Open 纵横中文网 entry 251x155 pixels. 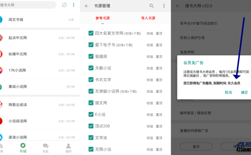40,54
